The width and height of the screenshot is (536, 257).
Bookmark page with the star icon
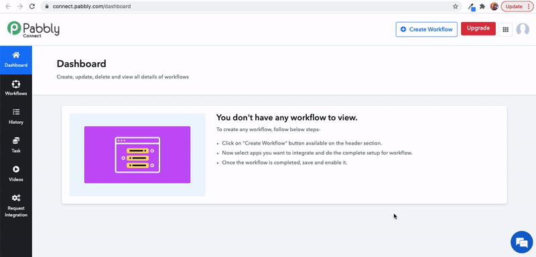(456, 7)
